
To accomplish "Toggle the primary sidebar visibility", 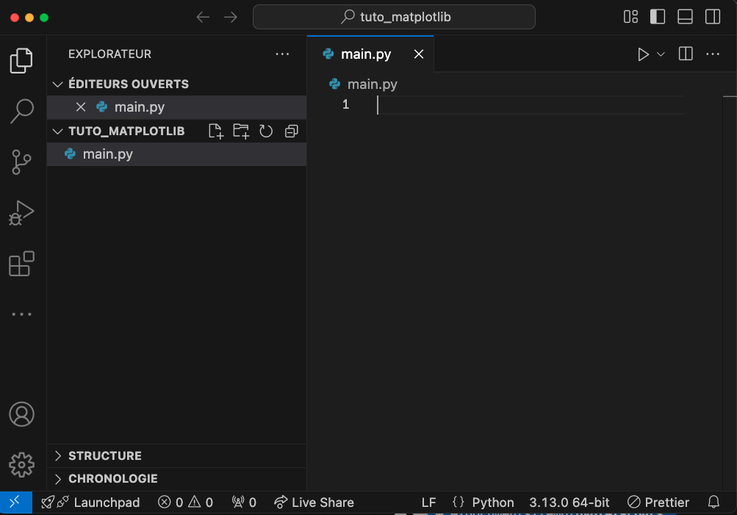I will 658,17.
